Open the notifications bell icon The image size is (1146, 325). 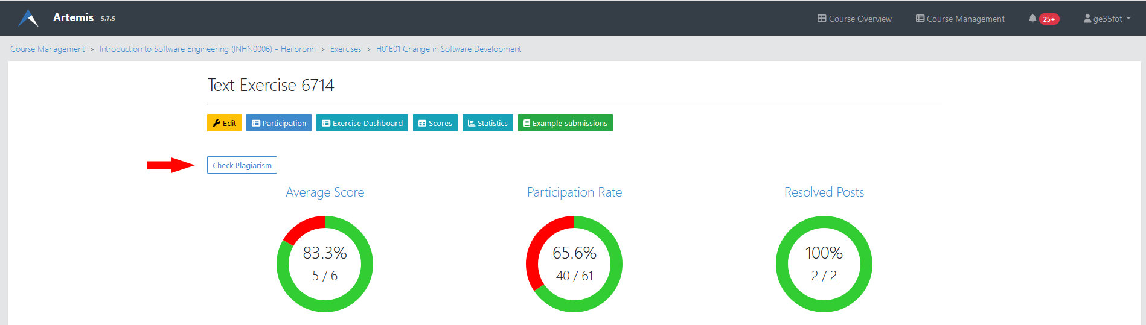click(x=1032, y=19)
